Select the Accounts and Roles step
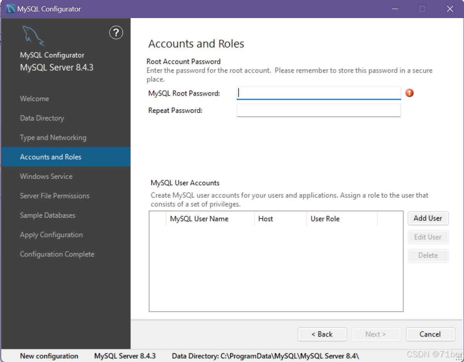 (x=66, y=157)
